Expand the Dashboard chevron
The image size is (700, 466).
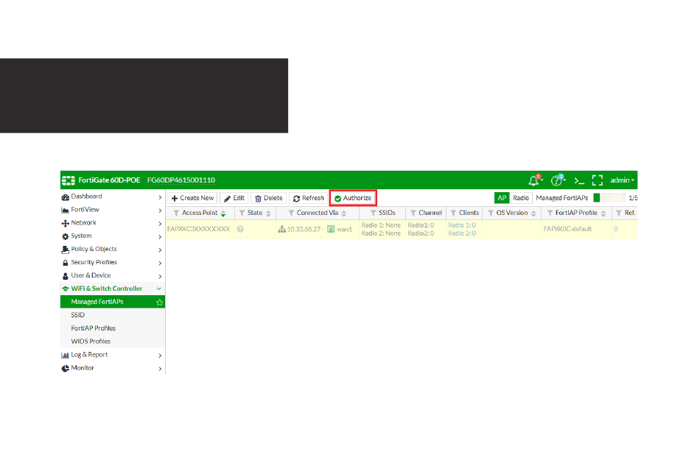coord(160,197)
